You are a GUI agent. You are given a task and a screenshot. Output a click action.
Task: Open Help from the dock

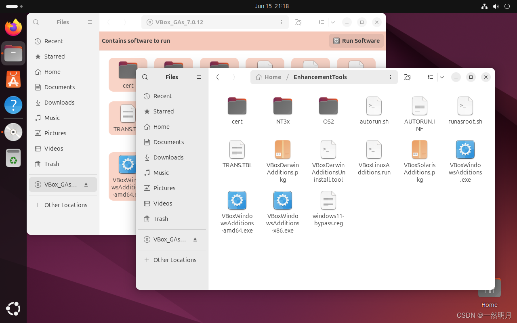(13, 105)
